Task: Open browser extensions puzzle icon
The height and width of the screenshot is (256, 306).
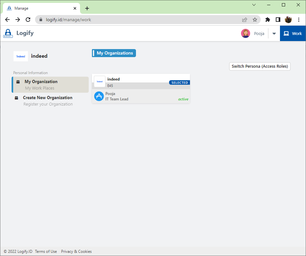Action: pos(267,20)
